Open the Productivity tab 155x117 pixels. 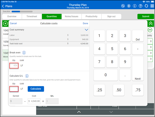point(92,16)
